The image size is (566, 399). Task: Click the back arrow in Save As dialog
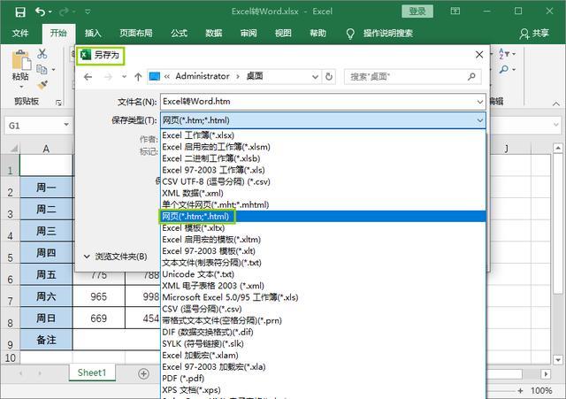point(88,77)
